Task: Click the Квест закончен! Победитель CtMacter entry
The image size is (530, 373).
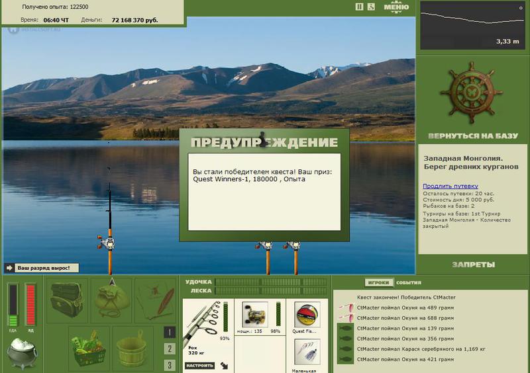Action: (406, 298)
